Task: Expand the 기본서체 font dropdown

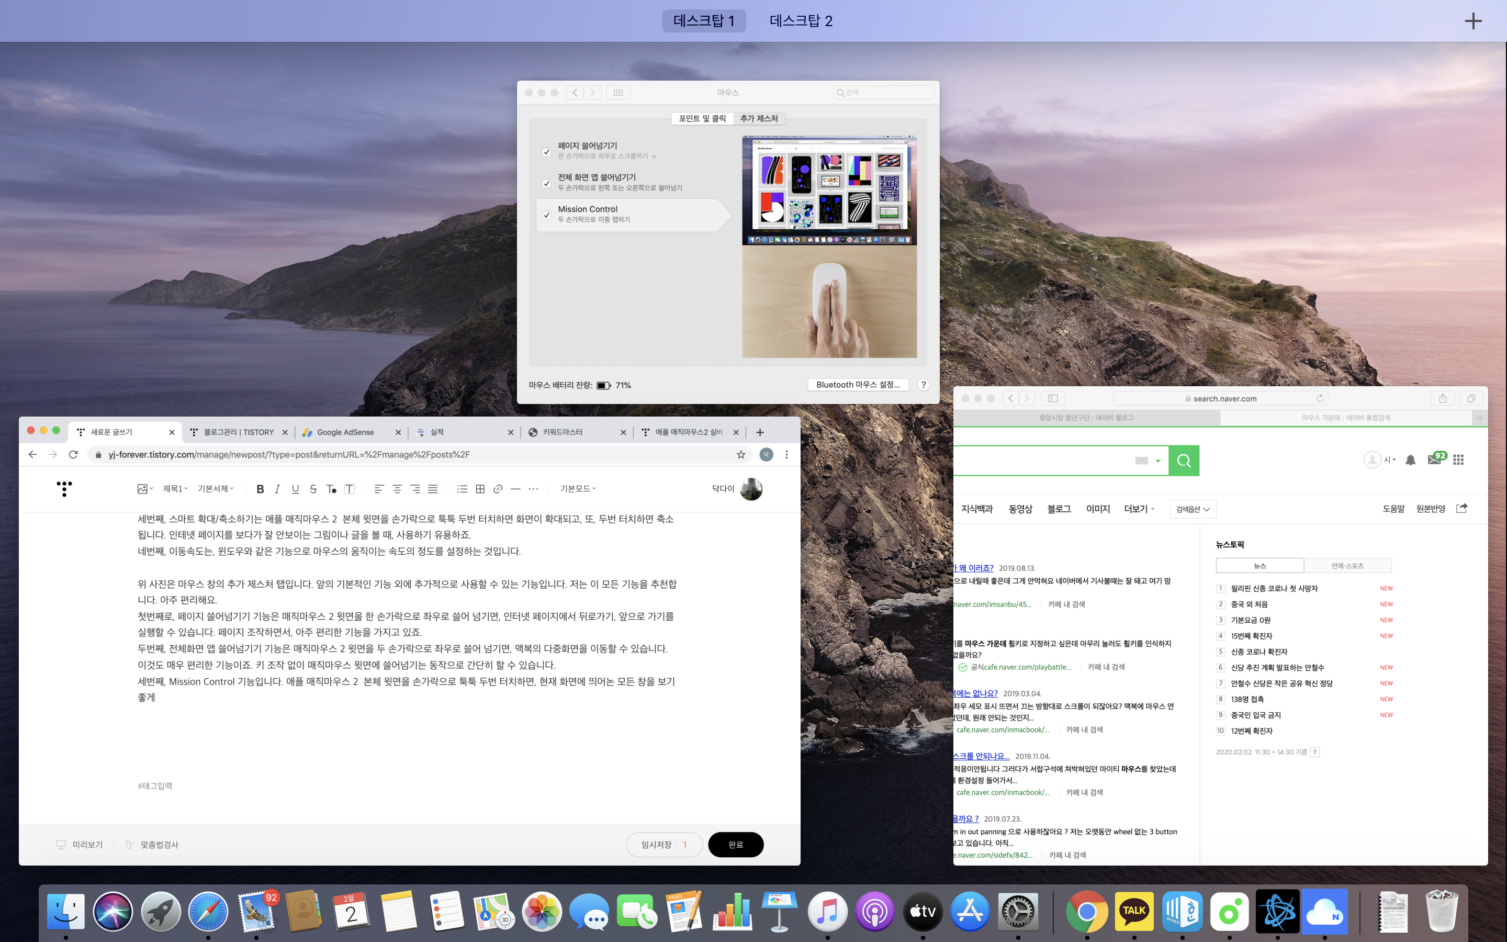Action: (x=216, y=489)
